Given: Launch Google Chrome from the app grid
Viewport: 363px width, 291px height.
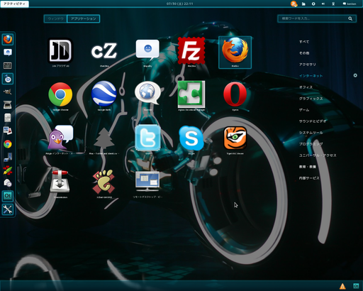Looking at the screenshot, I should coord(60,94).
